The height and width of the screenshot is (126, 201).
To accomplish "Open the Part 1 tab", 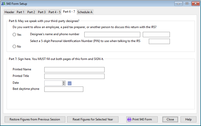I will 21,12.
